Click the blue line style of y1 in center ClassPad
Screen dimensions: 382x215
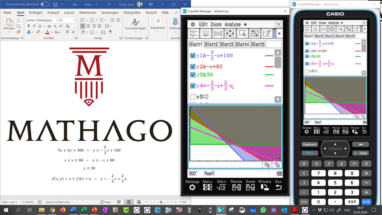(269, 56)
